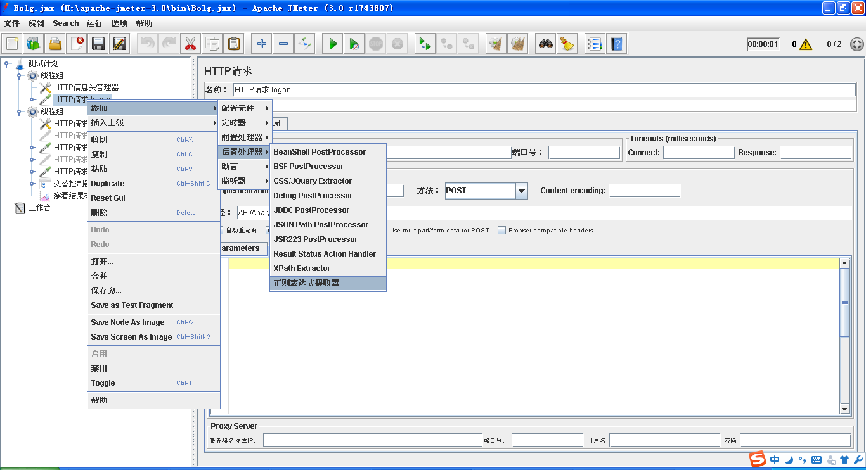Collapse the 测试计划 tree node handle
The width and height of the screenshot is (866, 470).
pyautogui.click(x=7, y=63)
